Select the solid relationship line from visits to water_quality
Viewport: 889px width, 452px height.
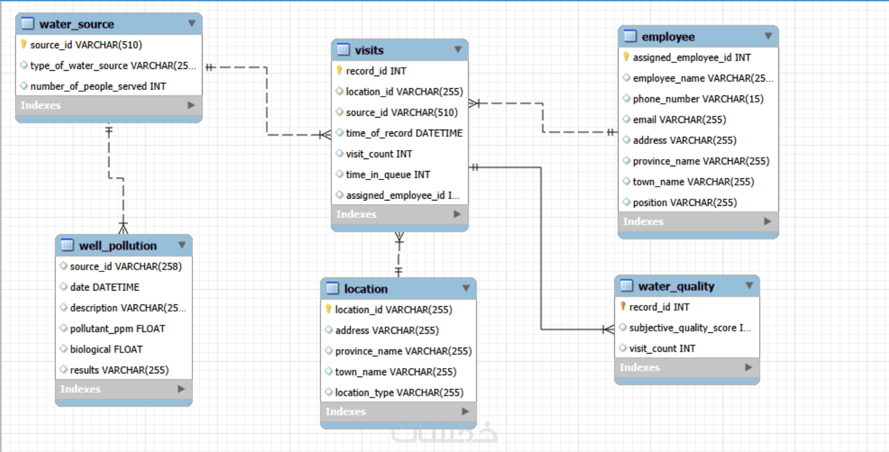[541, 247]
